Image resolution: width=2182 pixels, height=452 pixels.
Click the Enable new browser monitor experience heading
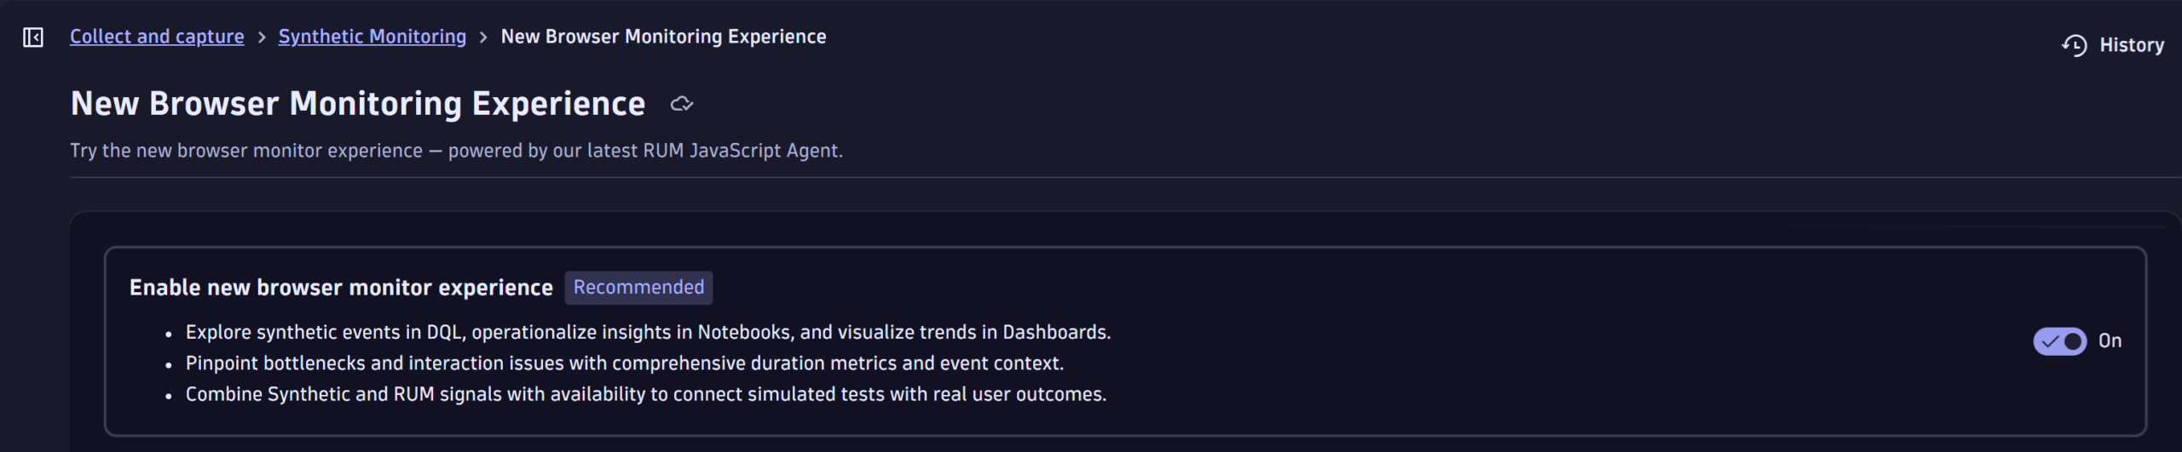[x=341, y=288]
